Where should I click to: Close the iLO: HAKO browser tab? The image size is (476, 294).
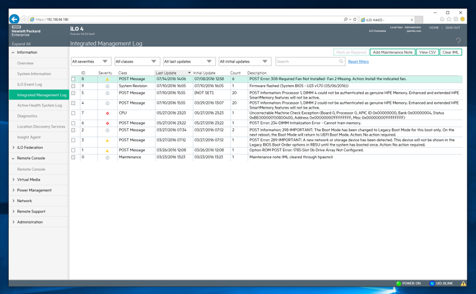[x=411, y=19]
